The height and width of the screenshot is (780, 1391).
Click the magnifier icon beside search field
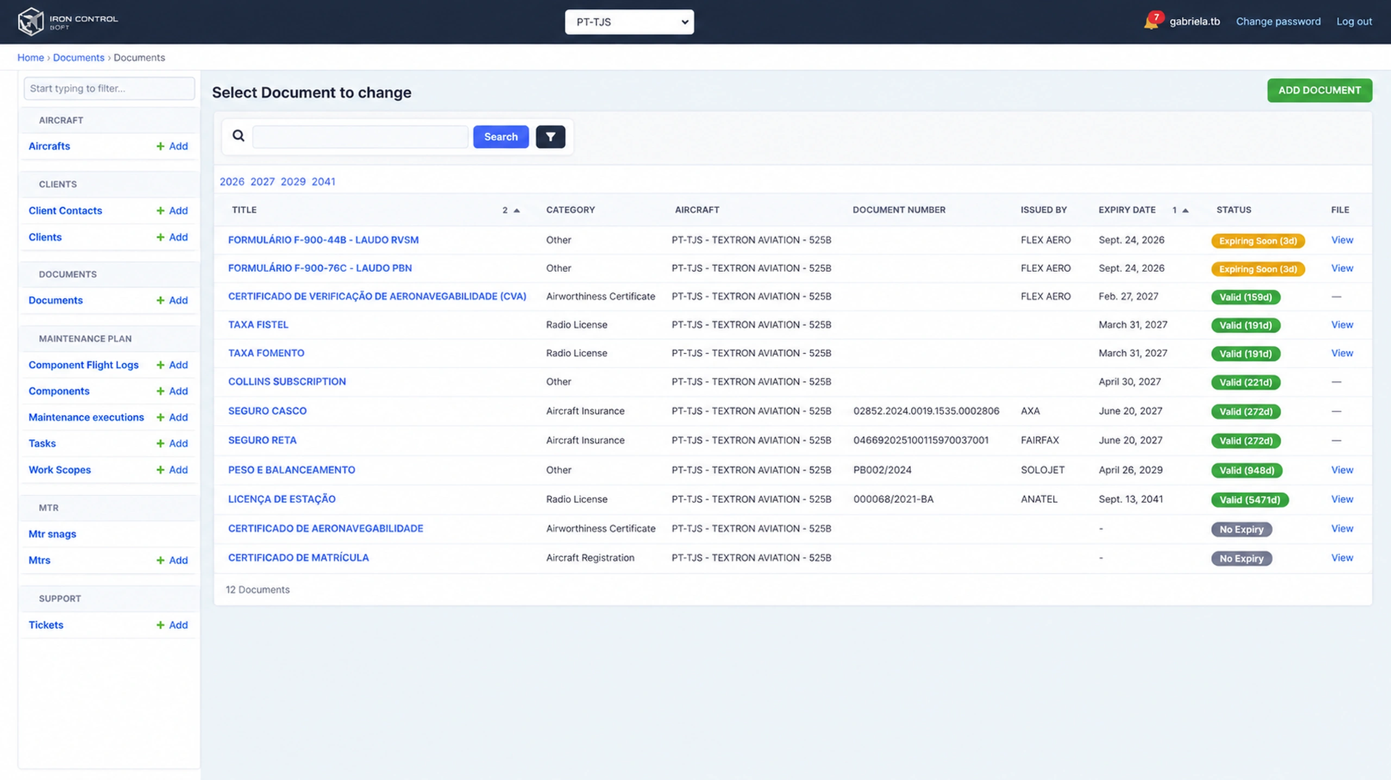238,136
